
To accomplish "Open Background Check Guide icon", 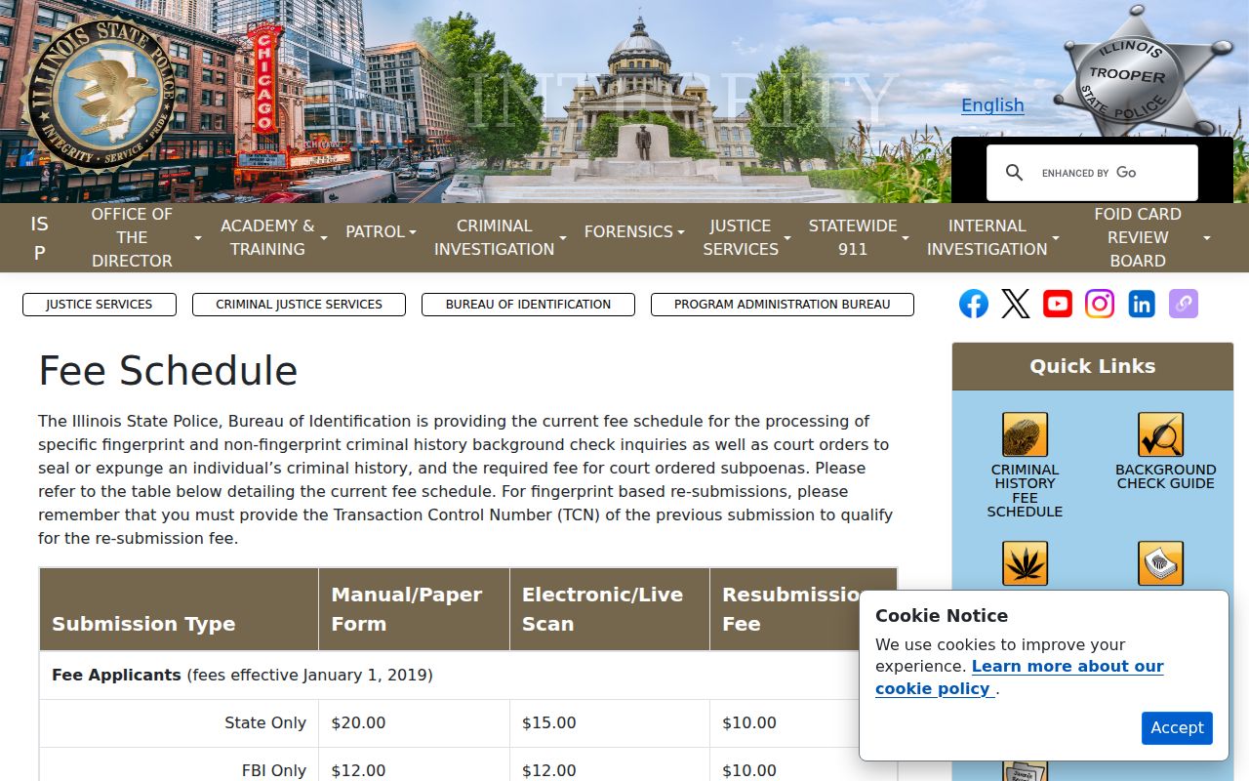I will [x=1161, y=434].
